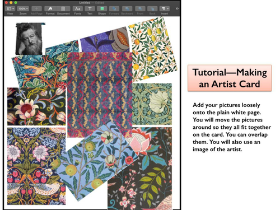Image resolution: width=280 pixels, height=210 pixels.
Task: Insert a Shape from the toolbar
Action: tap(102, 9)
